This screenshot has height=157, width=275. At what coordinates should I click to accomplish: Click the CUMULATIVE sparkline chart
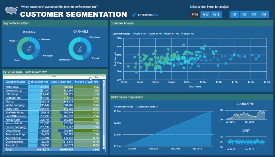coord(247,115)
